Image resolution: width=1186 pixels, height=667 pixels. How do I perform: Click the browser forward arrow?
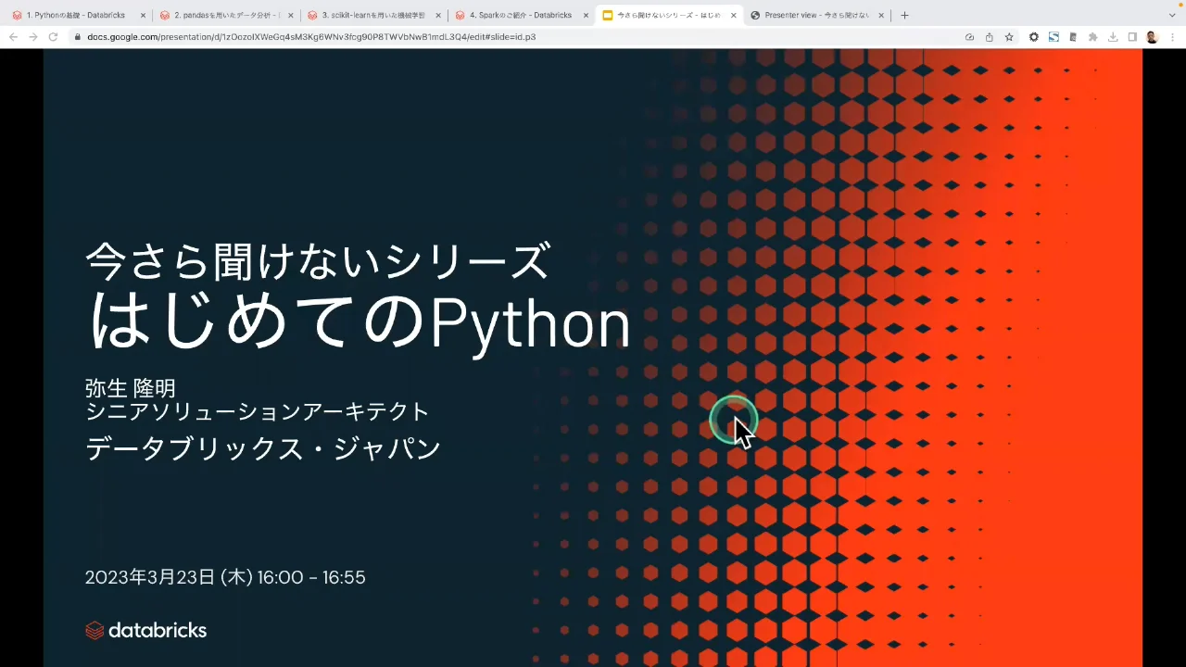pyautogui.click(x=33, y=37)
